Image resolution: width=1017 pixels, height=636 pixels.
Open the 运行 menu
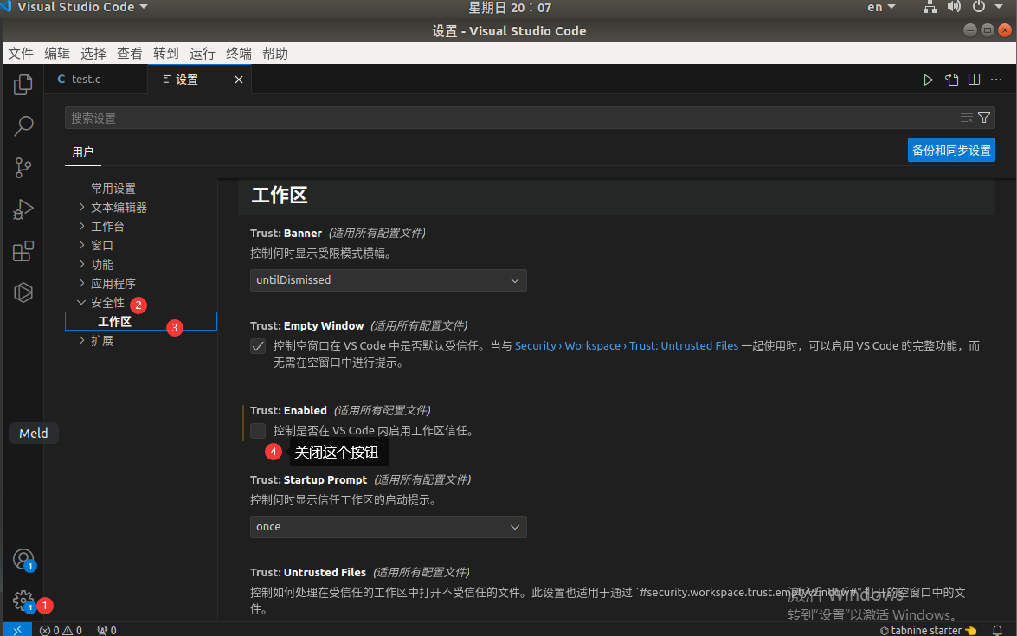click(x=203, y=54)
